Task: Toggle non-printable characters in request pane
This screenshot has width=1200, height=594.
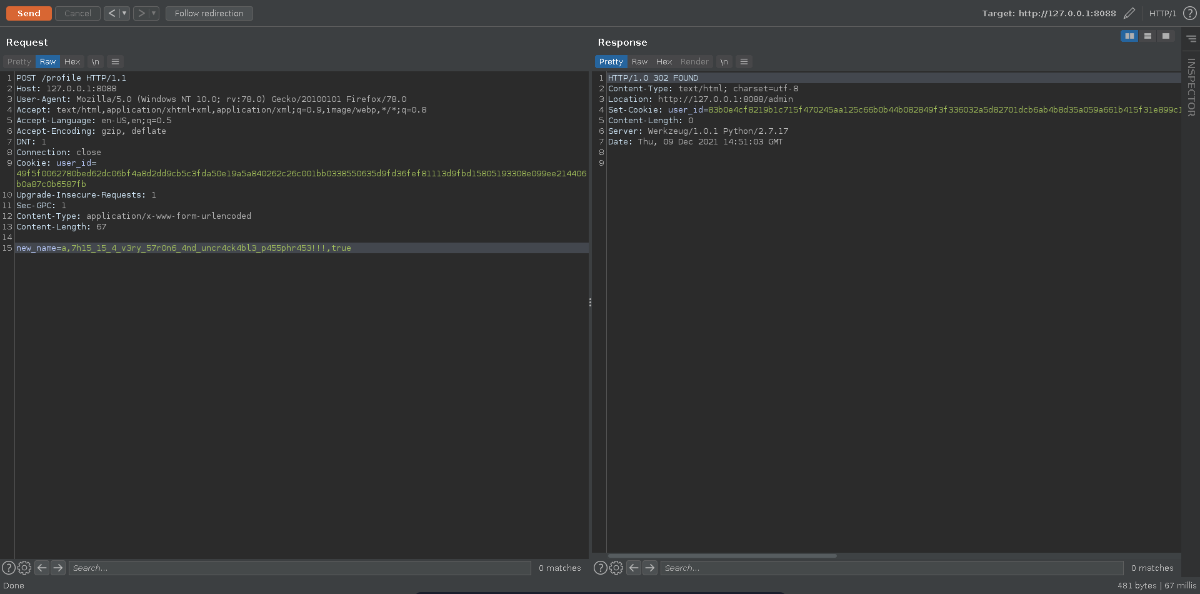Action: tap(95, 61)
